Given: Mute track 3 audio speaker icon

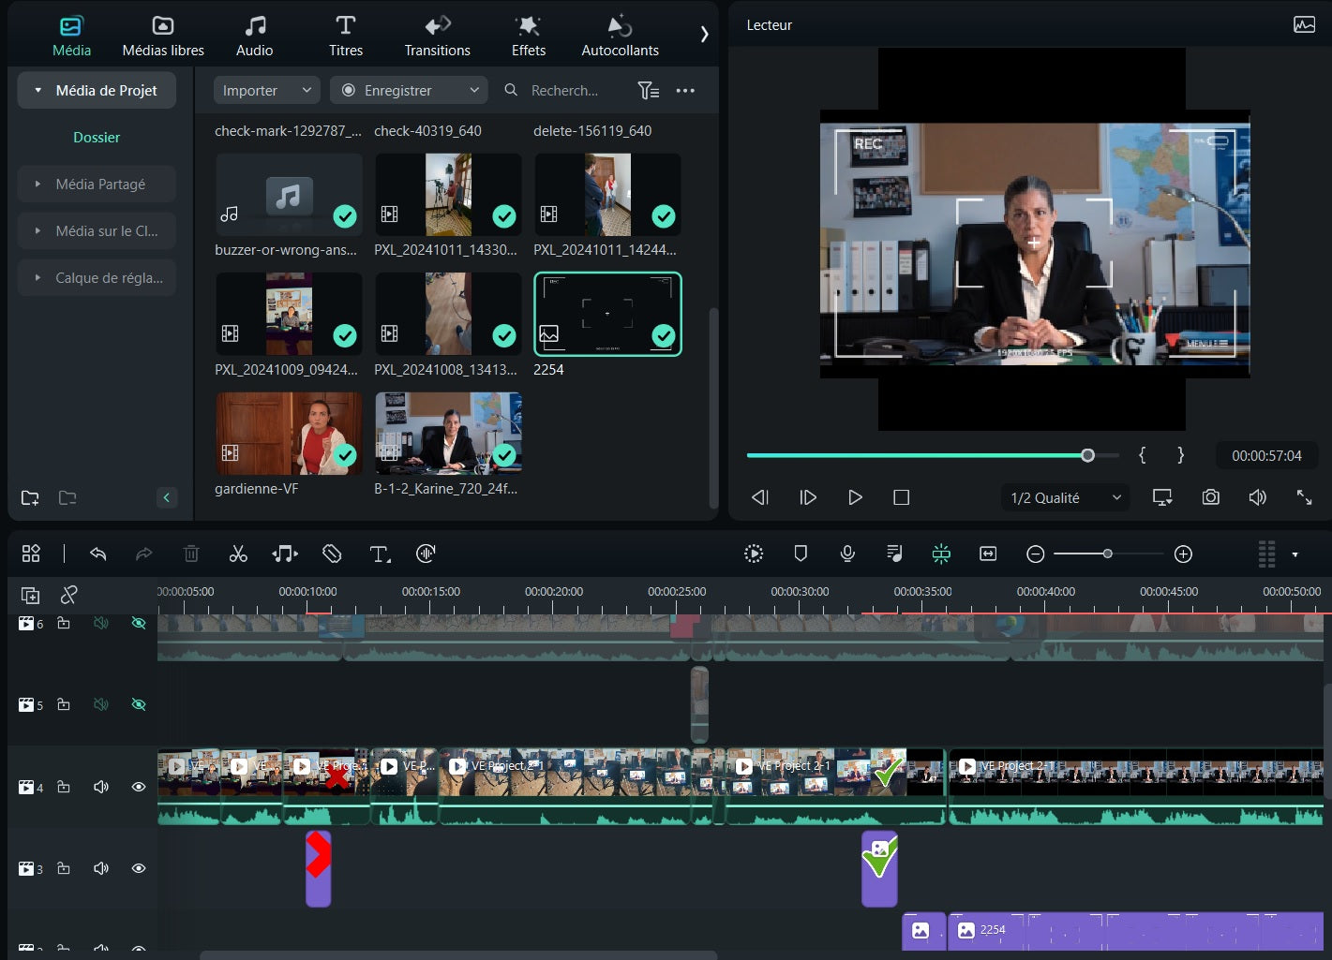Looking at the screenshot, I should click(x=101, y=868).
